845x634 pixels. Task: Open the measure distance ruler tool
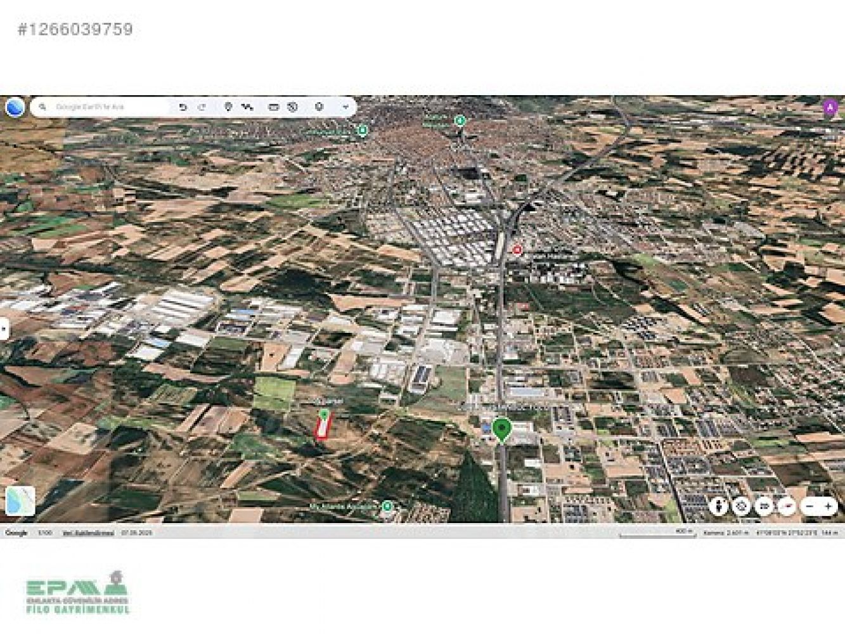273,107
